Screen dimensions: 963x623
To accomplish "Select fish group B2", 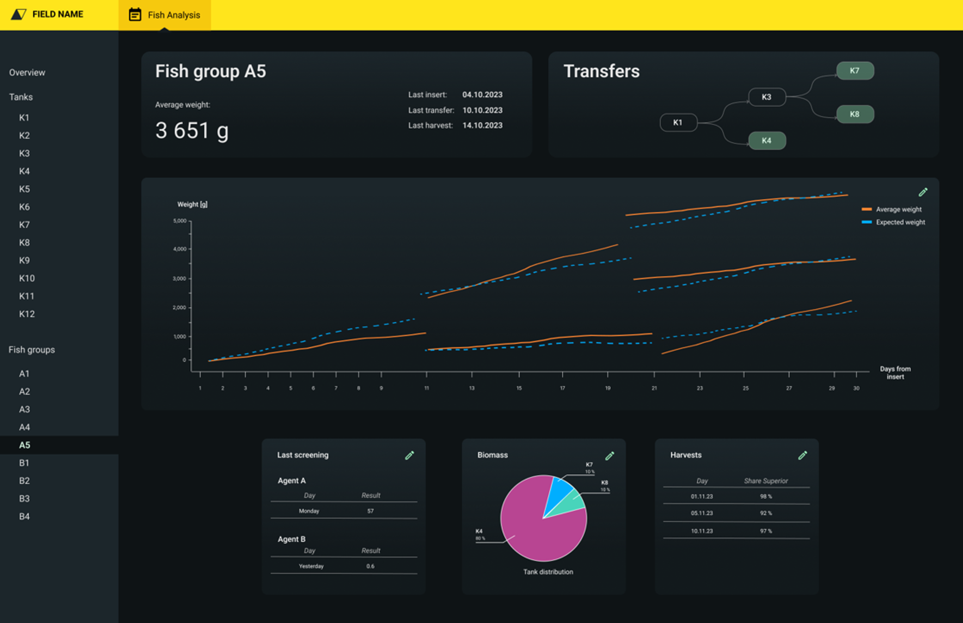I will click(24, 480).
